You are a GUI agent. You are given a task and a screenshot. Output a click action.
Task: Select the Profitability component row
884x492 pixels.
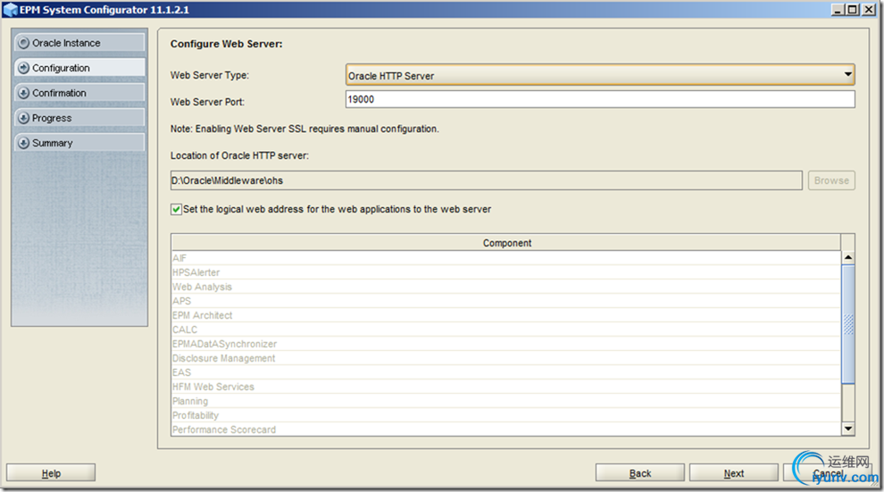pyautogui.click(x=505, y=415)
